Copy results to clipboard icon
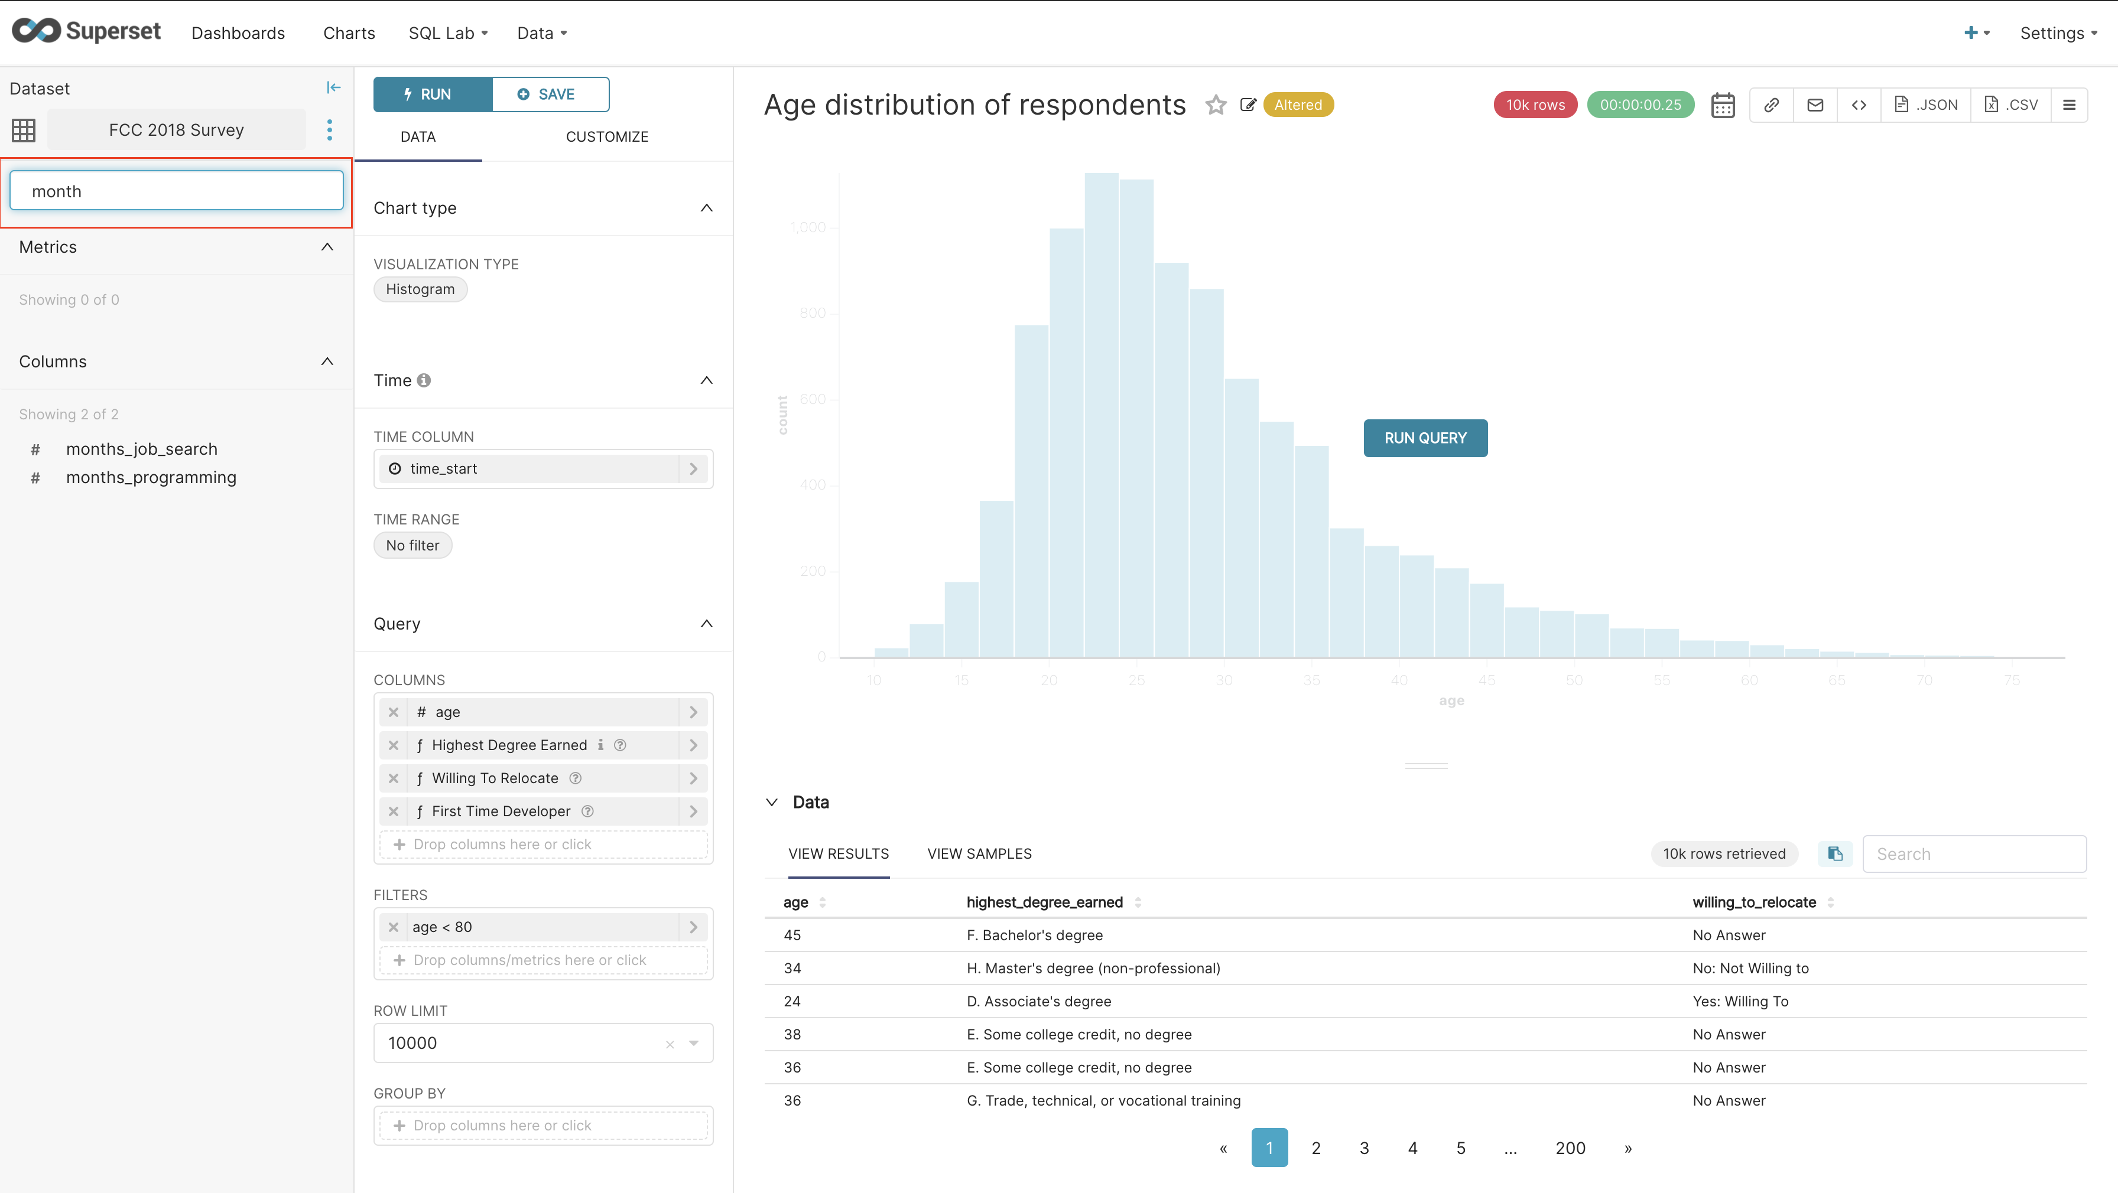2118x1193 pixels. click(1834, 853)
